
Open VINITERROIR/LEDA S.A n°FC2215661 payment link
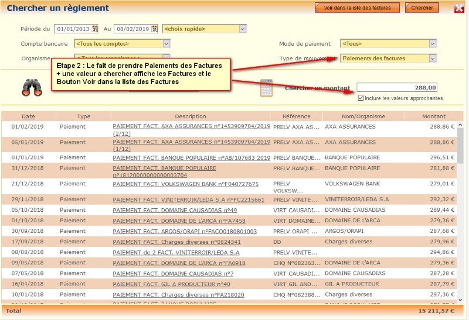(188, 199)
